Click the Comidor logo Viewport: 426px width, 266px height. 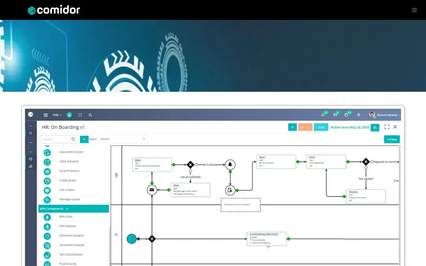coord(54,10)
